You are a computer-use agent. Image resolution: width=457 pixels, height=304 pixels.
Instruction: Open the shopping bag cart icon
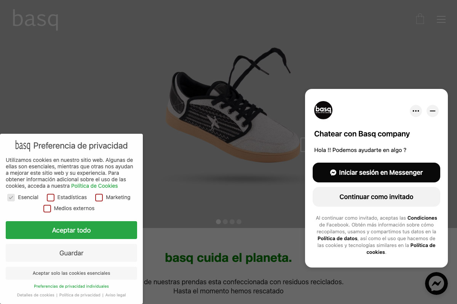click(420, 19)
